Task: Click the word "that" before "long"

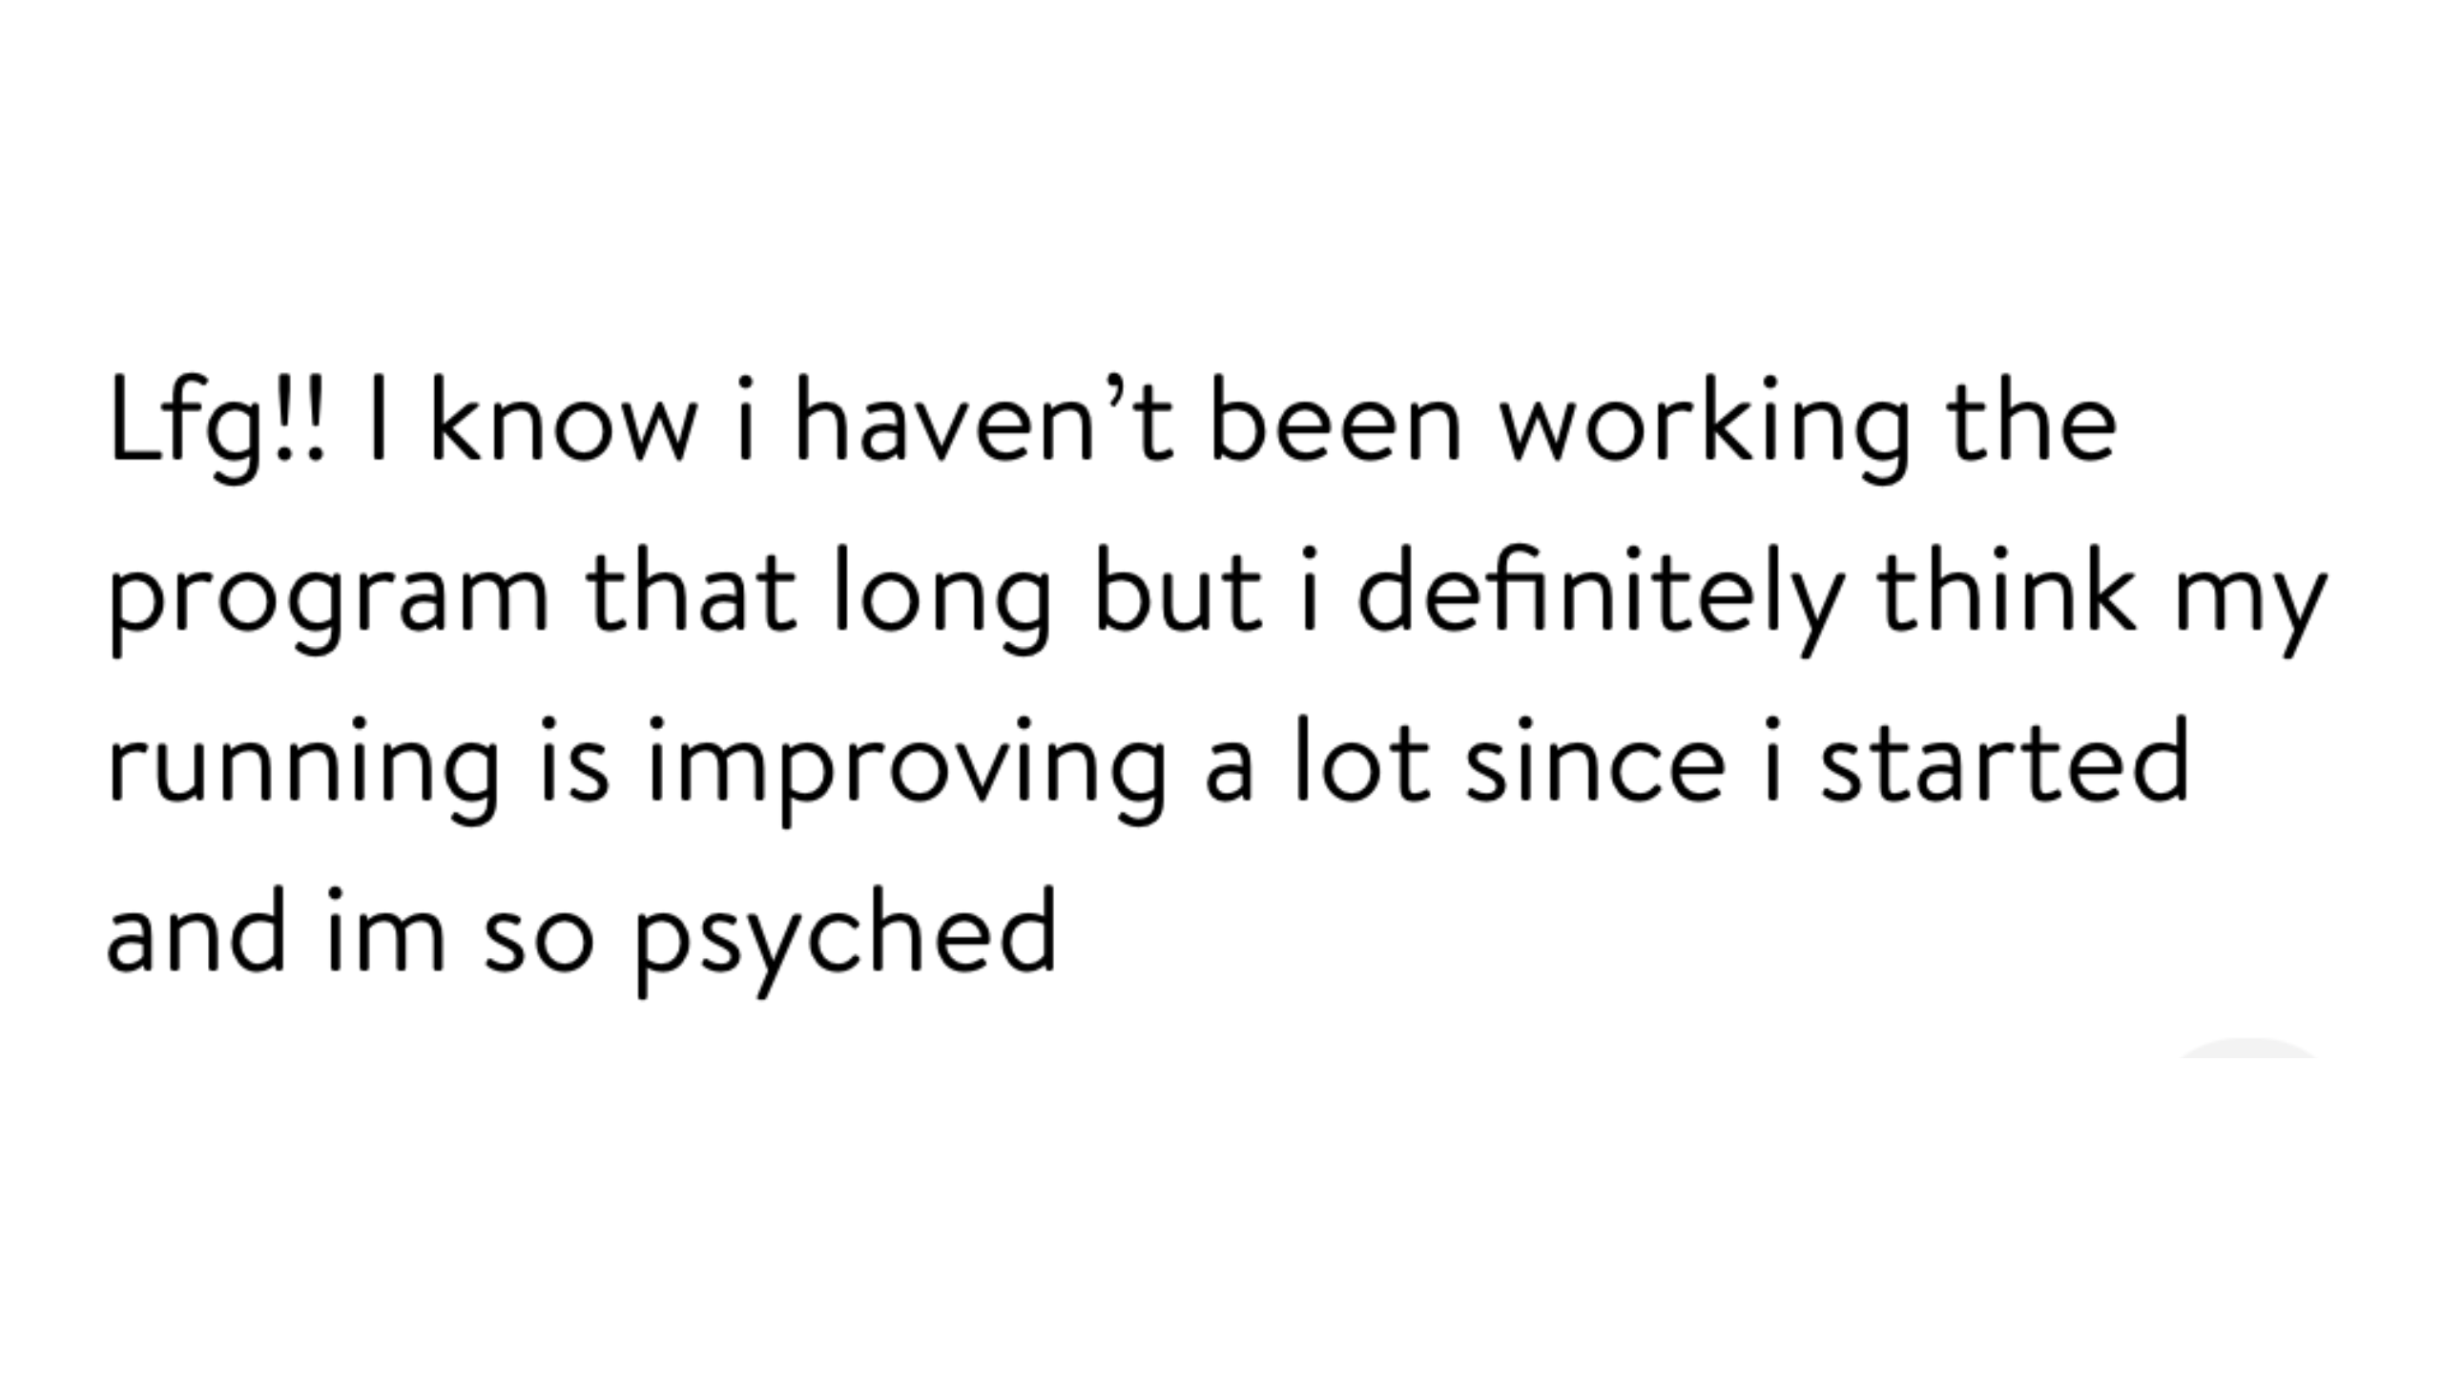Action: click(x=691, y=590)
